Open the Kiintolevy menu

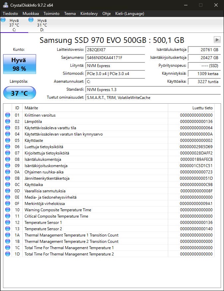coord(89,14)
